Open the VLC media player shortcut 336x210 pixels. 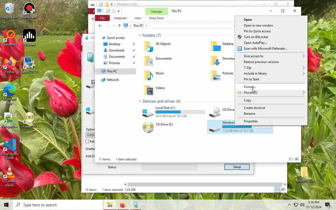tap(10, 176)
